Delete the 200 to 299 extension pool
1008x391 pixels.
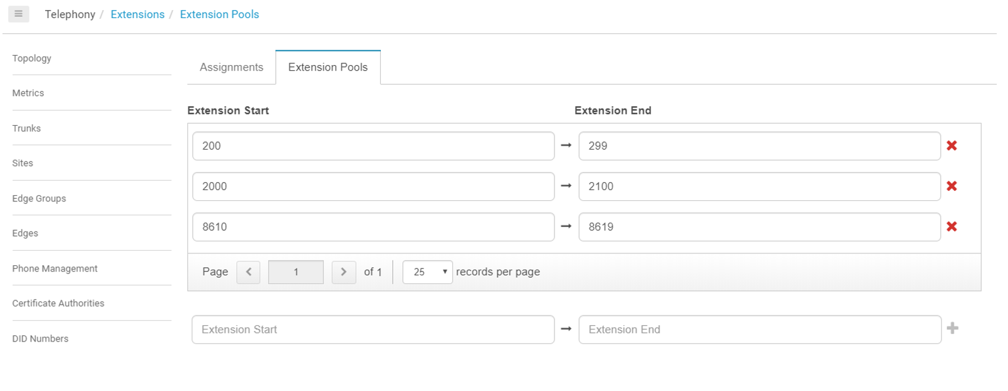pos(952,146)
